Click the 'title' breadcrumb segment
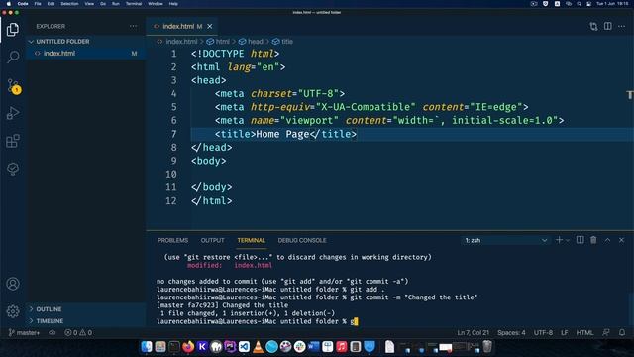Viewport: 634px width, 357px height. (282, 42)
